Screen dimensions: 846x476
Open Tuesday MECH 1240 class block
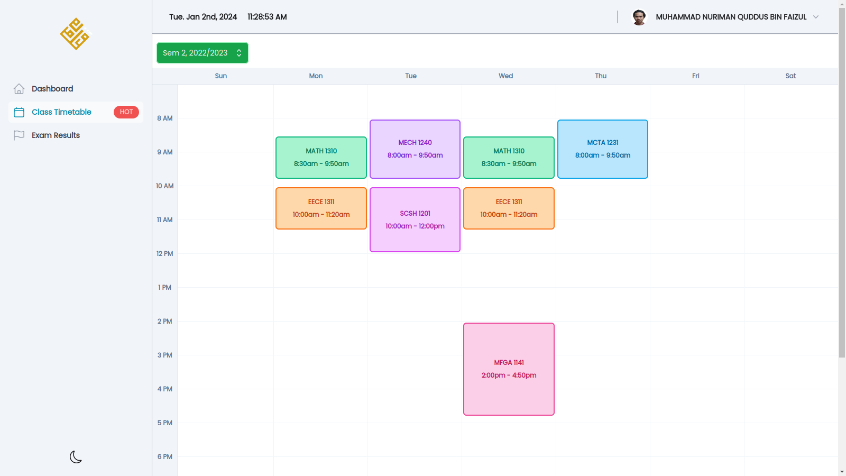tap(415, 149)
